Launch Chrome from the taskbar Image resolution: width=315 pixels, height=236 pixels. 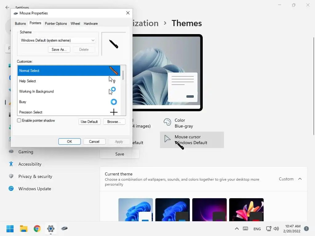[x=37, y=229]
